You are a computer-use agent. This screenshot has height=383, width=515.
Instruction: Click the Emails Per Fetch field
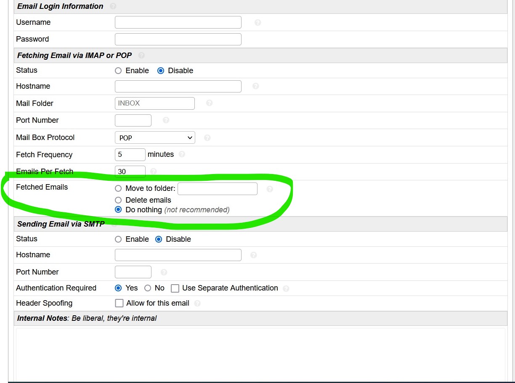tap(130, 171)
